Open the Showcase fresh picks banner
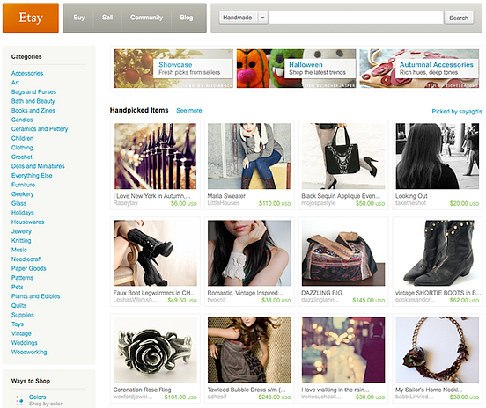 173,69
